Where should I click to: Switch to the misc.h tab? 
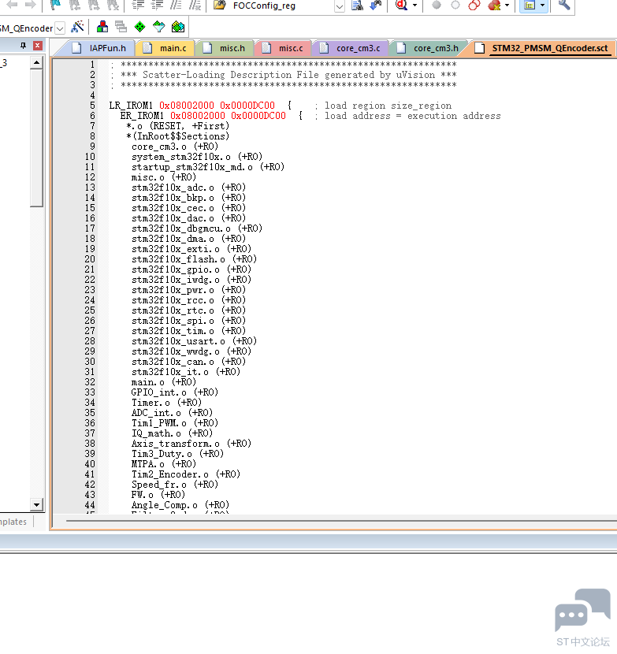(225, 48)
